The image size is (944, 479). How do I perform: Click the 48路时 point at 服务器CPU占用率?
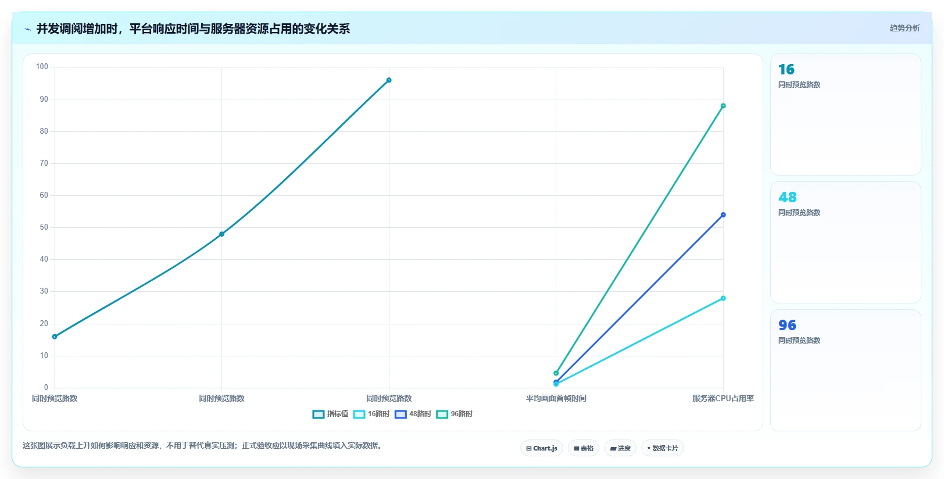(723, 215)
